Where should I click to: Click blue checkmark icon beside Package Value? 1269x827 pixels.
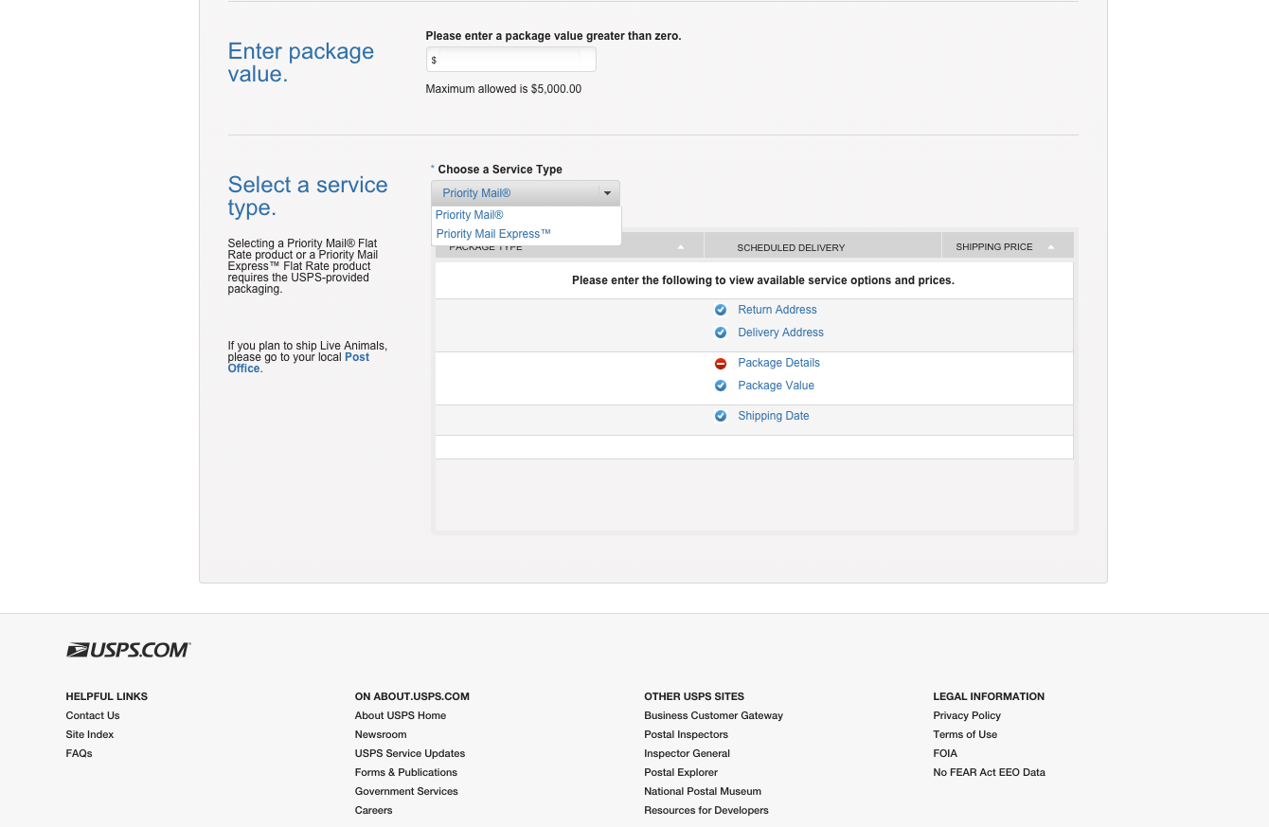coord(721,386)
